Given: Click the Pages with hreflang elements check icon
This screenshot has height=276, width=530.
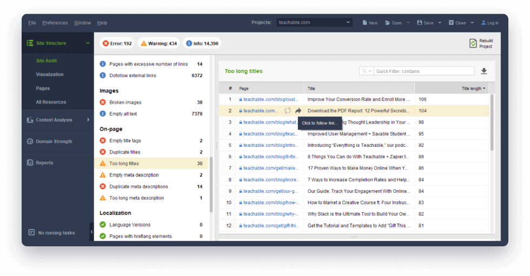Looking at the screenshot, I should (x=103, y=236).
